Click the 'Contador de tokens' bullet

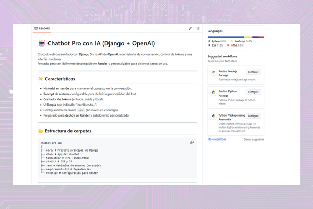click(x=73, y=99)
